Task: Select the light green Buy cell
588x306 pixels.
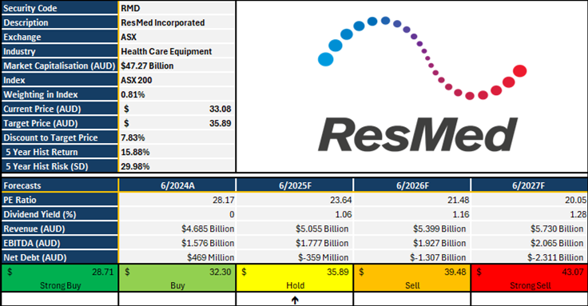Action: click(177, 278)
